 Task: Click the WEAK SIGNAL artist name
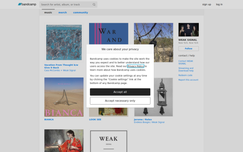tap(188, 40)
